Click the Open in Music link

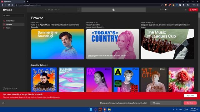10,89
